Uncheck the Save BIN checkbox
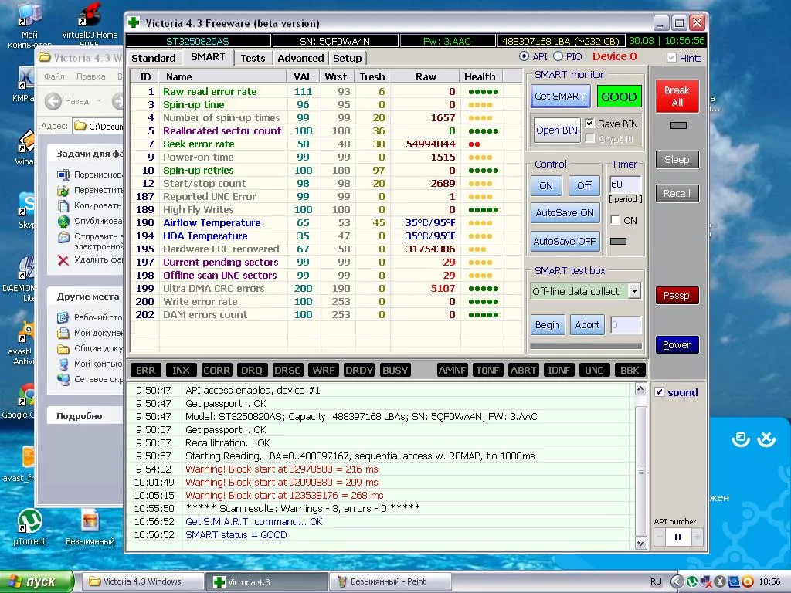This screenshot has width=791, height=593. pyautogui.click(x=589, y=123)
